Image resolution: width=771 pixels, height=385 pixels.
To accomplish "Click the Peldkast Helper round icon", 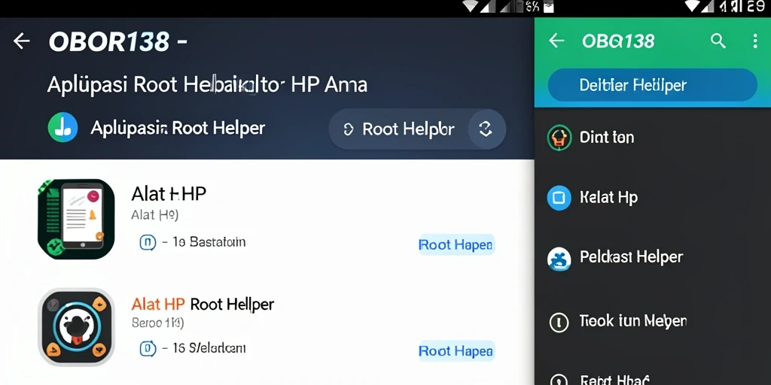I will coord(559,259).
